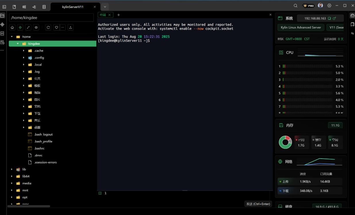Click the heart favorites icon
The width and height of the screenshot is (355, 215).
[x=56, y=28]
